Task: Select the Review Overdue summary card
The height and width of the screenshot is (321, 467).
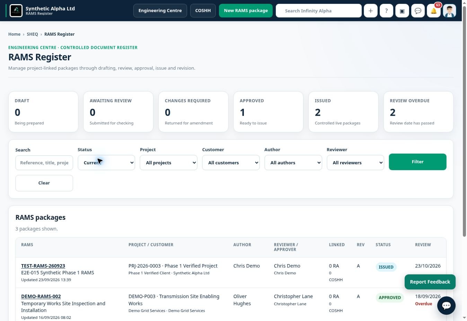Action: pyautogui.click(x=418, y=112)
